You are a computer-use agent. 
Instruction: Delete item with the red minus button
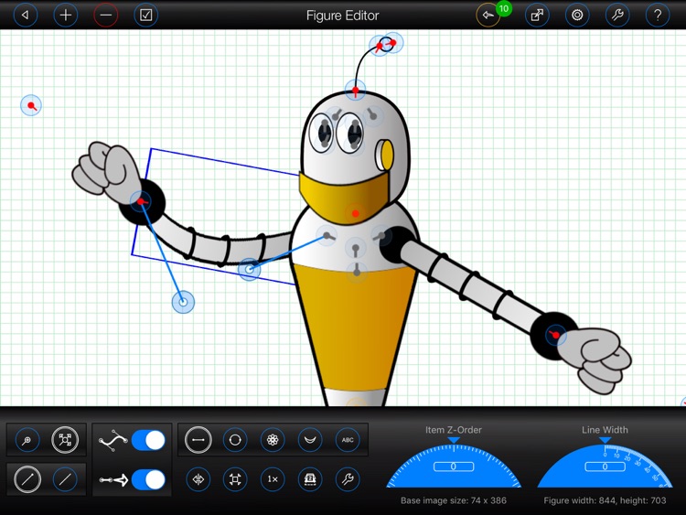coord(106,16)
